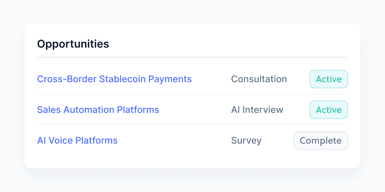Select the Survey label in the last row

[246, 141]
